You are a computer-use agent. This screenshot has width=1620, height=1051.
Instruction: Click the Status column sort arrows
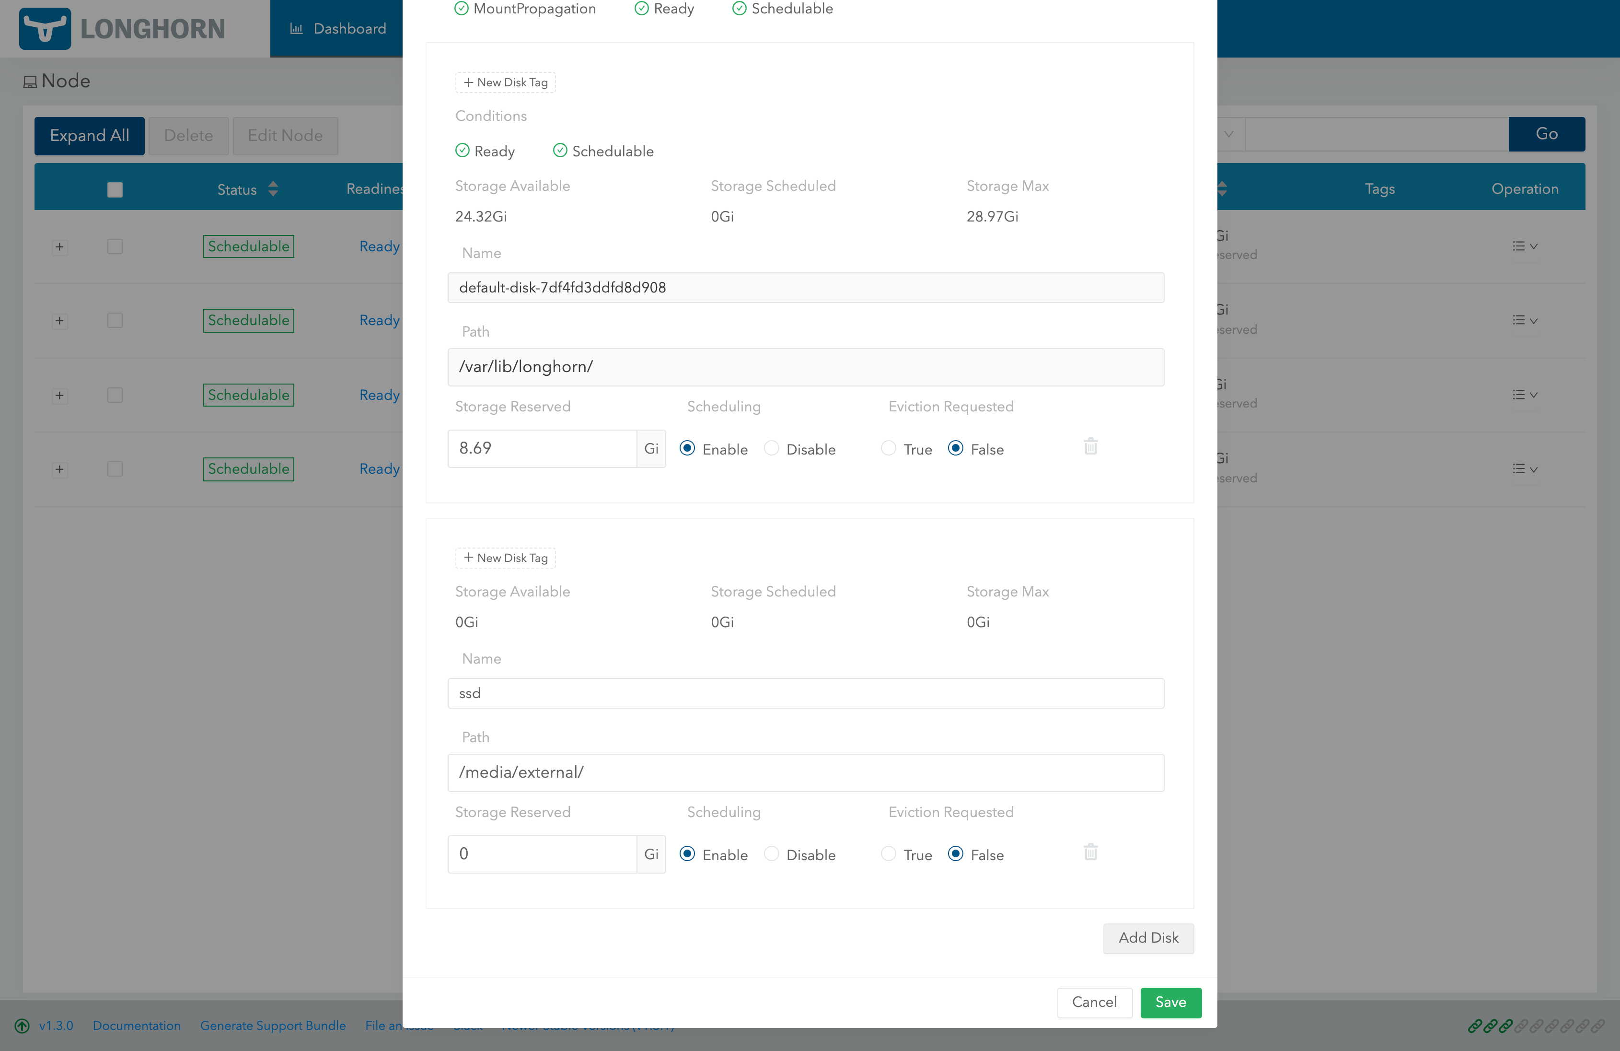tap(273, 189)
